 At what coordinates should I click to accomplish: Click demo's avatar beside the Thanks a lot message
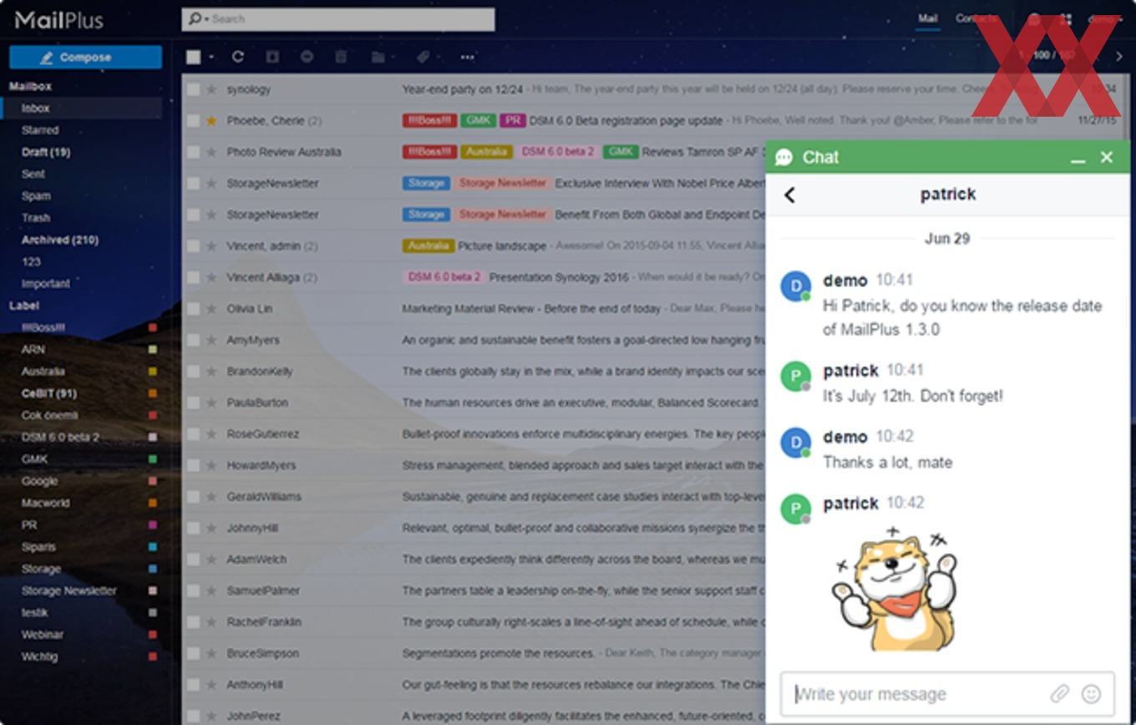click(x=795, y=443)
